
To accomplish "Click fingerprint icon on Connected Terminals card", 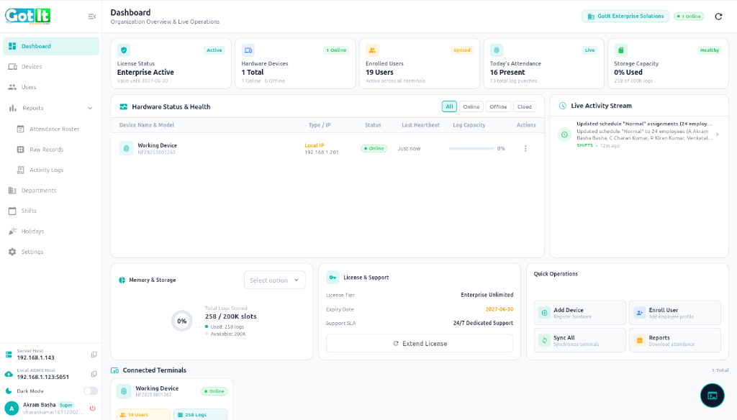I will (x=124, y=391).
